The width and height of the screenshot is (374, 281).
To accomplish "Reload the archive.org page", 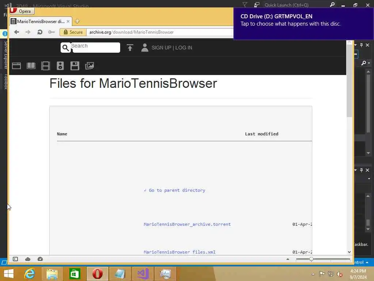I will point(40,32).
